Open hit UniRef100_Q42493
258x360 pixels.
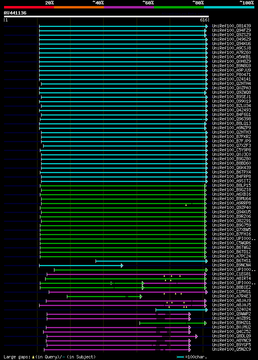coord(231,110)
